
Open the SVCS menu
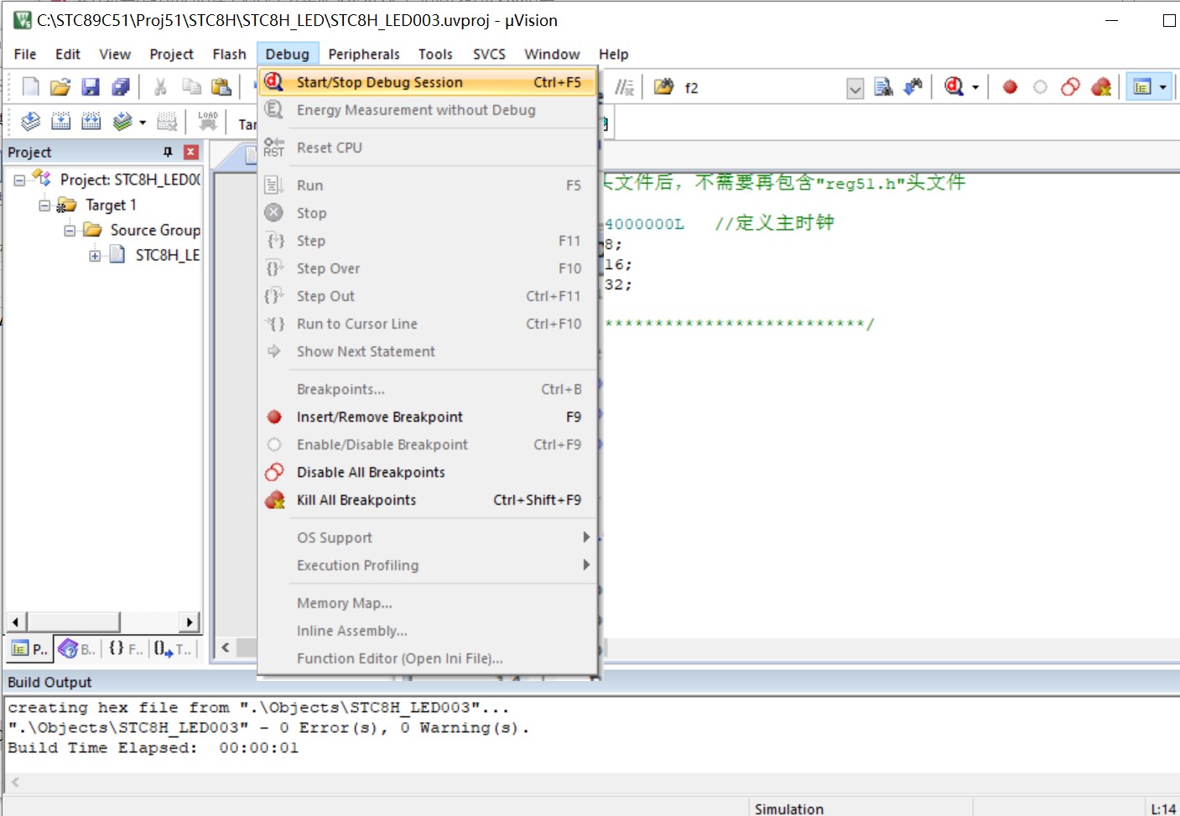click(x=489, y=54)
